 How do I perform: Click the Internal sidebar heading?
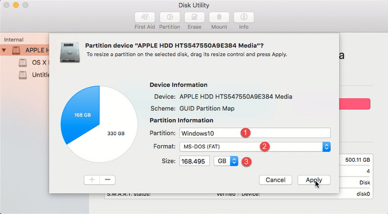tap(14, 39)
